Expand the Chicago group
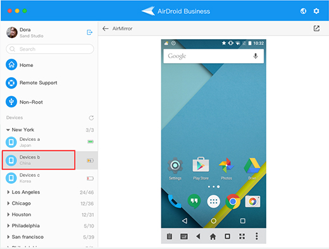 pyautogui.click(x=8, y=203)
